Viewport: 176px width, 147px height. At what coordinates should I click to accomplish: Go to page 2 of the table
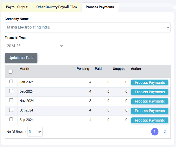coord(165,132)
